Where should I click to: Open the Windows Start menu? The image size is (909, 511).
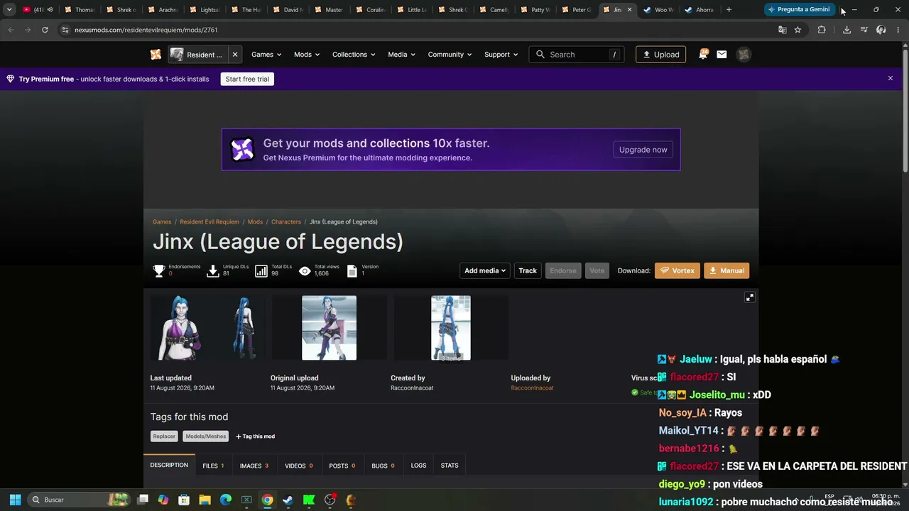coord(15,500)
